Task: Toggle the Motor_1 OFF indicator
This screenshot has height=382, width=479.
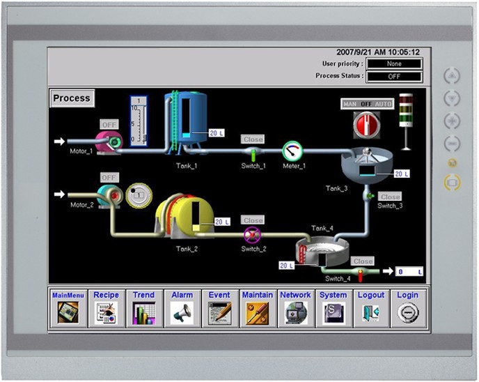Action: [x=109, y=124]
